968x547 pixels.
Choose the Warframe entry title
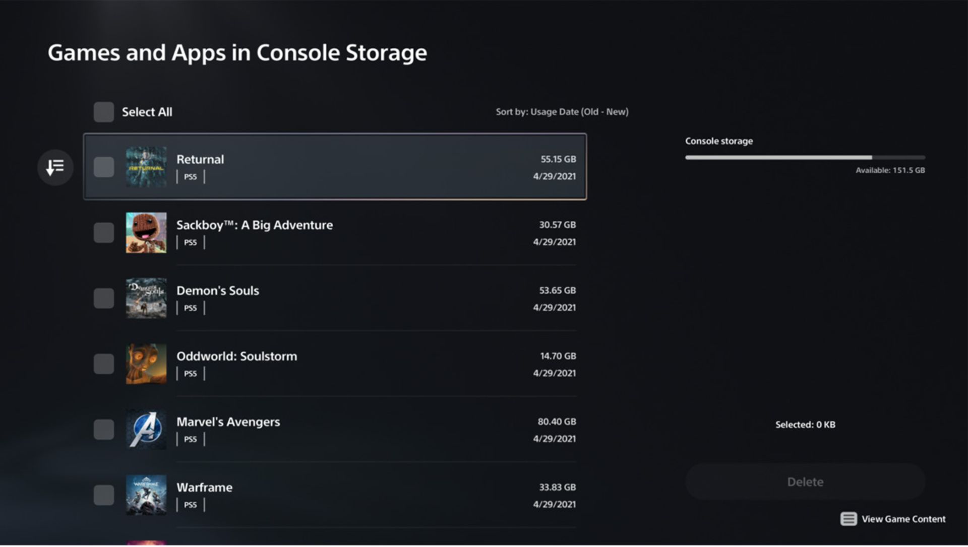[x=204, y=488]
